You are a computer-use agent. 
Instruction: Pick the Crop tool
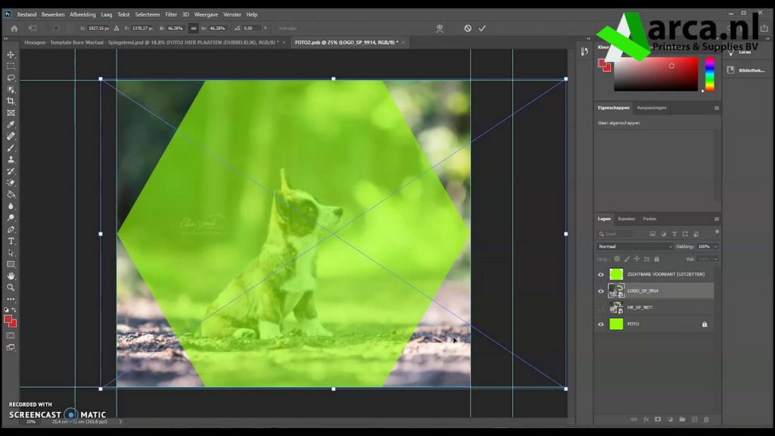click(x=11, y=101)
